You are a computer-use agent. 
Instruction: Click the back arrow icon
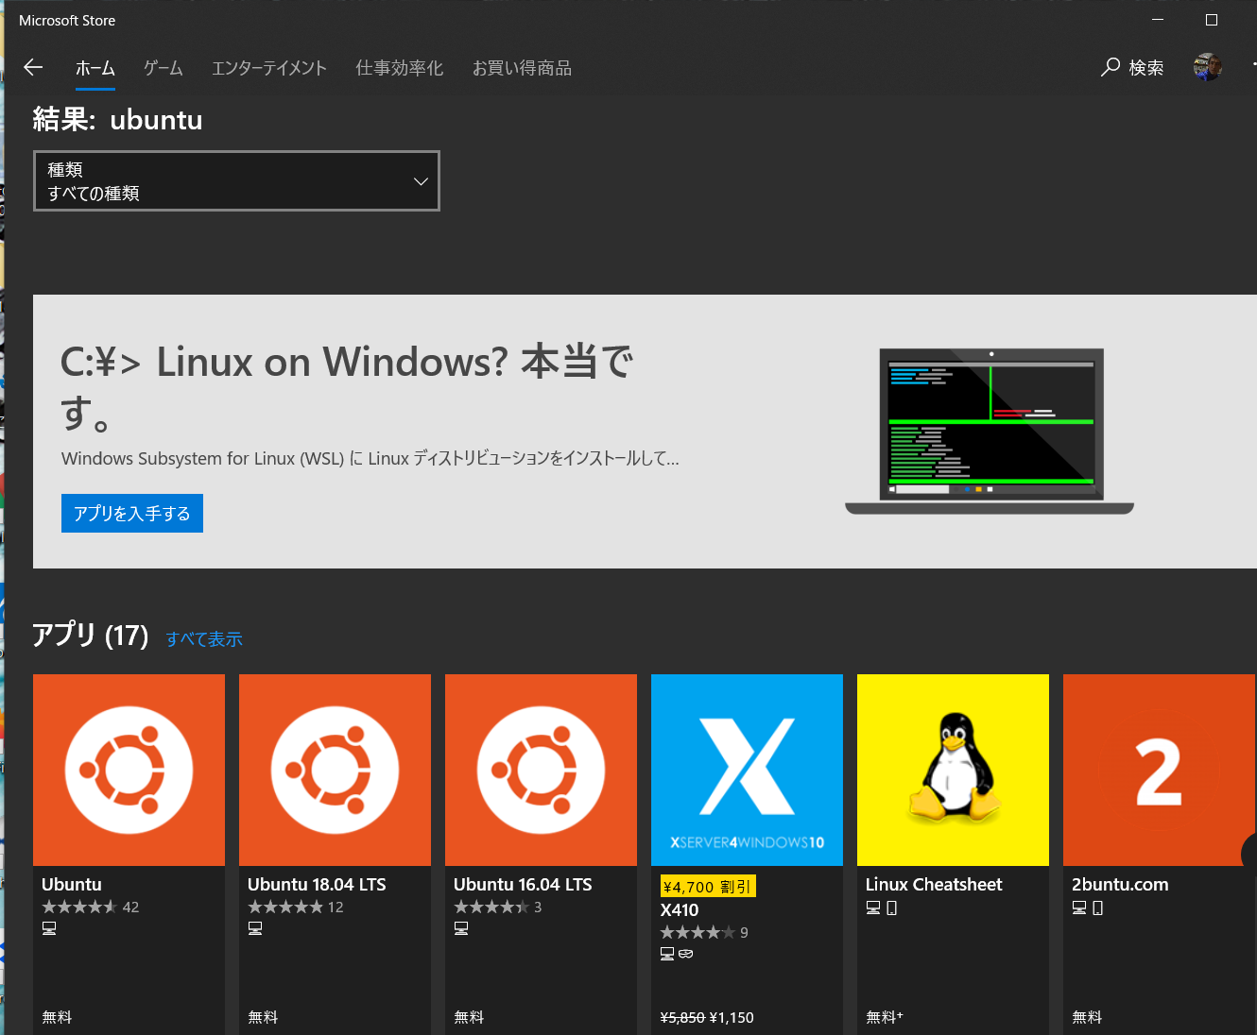coord(33,67)
